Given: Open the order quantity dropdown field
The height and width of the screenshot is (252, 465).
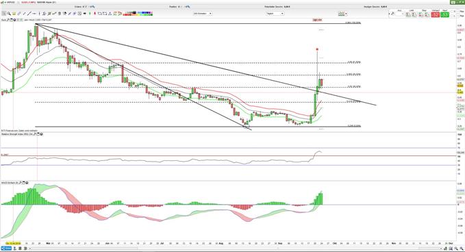Looking at the screenshot, I should coord(400,14).
